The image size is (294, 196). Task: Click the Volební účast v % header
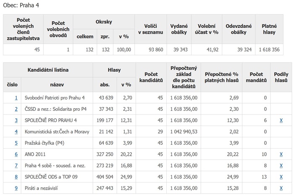[207, 29]
